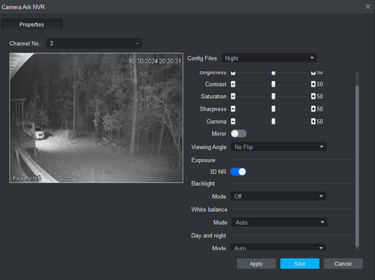375x280 pixels.
Task: Disable the 3D NR switch
Action: click(x=238, y=172)
